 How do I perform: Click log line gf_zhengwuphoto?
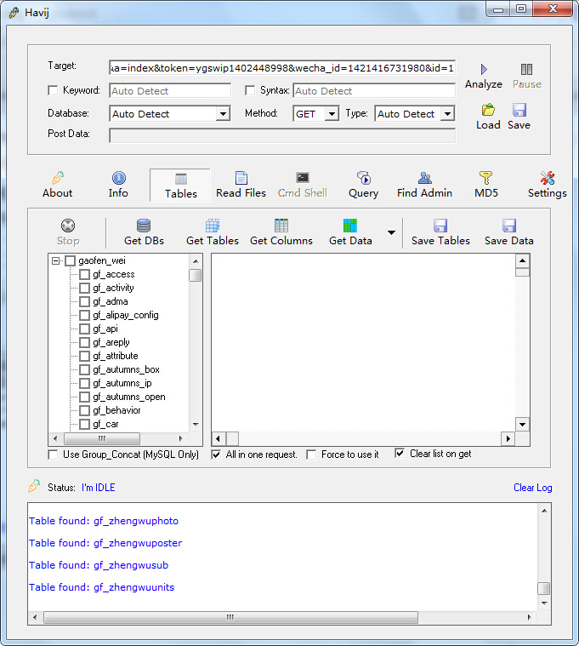(104, 521)
